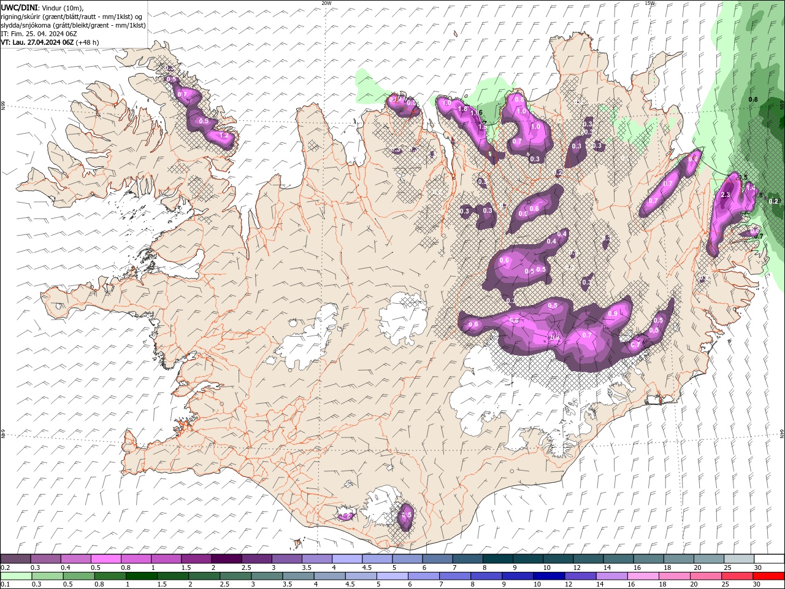Click the mauve 0.3 snow legend swatch
This screenshot has width=785, height=589.
click(x=45, y=559)
